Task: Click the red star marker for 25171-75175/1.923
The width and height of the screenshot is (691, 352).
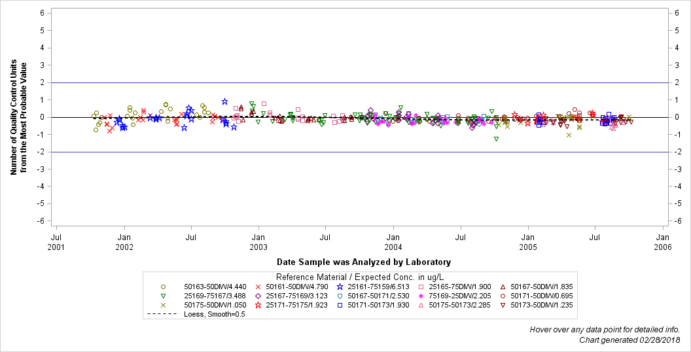Action: tap(258, 305)
